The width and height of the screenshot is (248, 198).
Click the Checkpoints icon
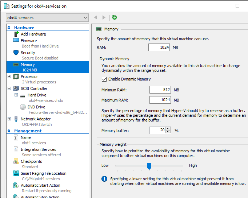16,161
